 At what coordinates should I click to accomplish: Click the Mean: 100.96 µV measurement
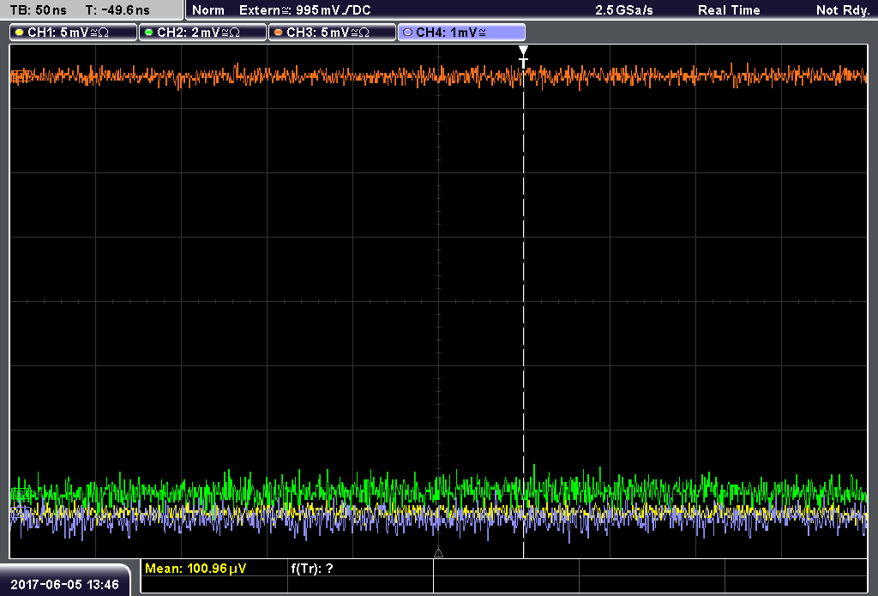point(195,569)
